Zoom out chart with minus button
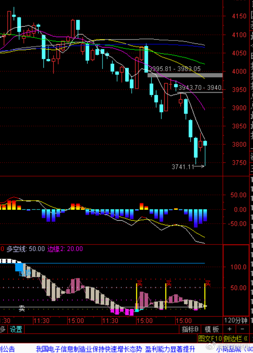This screenshot has height=353, width=253. click(x=242, y=329)
